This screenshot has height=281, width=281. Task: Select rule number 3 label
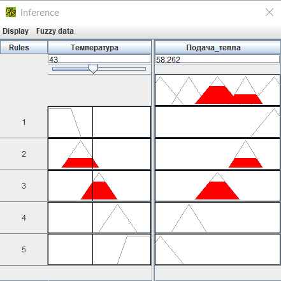pos(24,186)
